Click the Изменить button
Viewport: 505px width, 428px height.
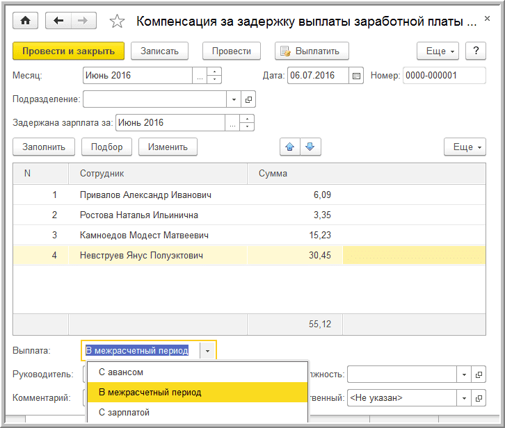(168, 147)
